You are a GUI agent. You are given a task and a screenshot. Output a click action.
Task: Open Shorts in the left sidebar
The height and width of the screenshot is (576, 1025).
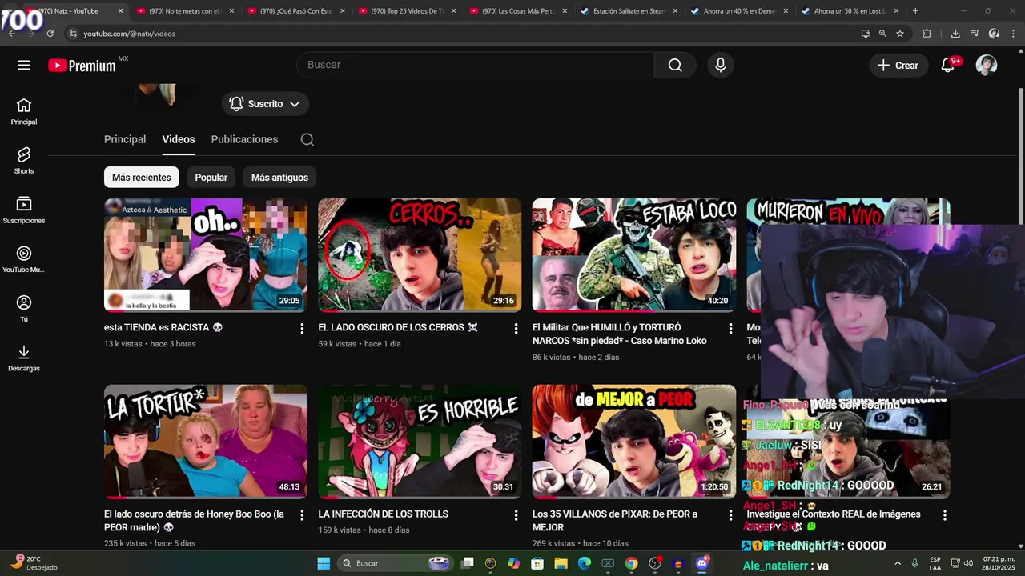click(24, 161)
